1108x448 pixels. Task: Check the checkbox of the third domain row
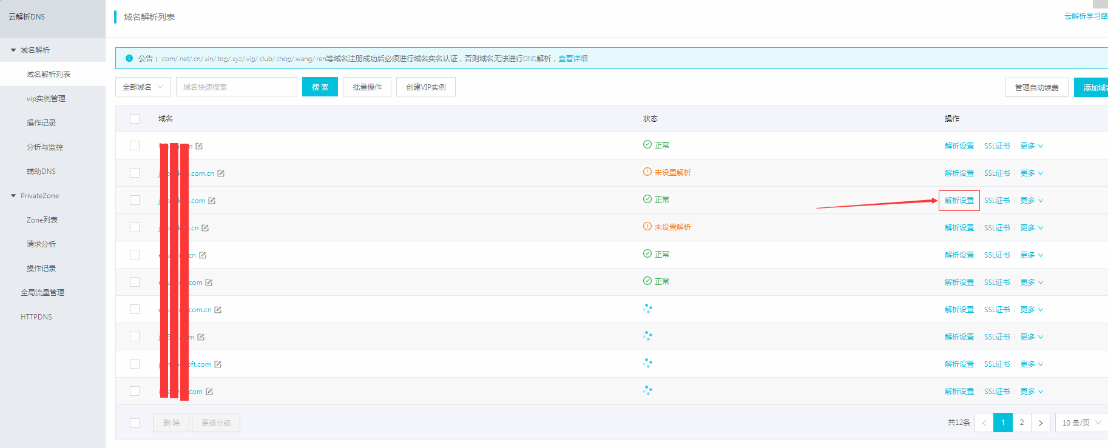[135, 200]
